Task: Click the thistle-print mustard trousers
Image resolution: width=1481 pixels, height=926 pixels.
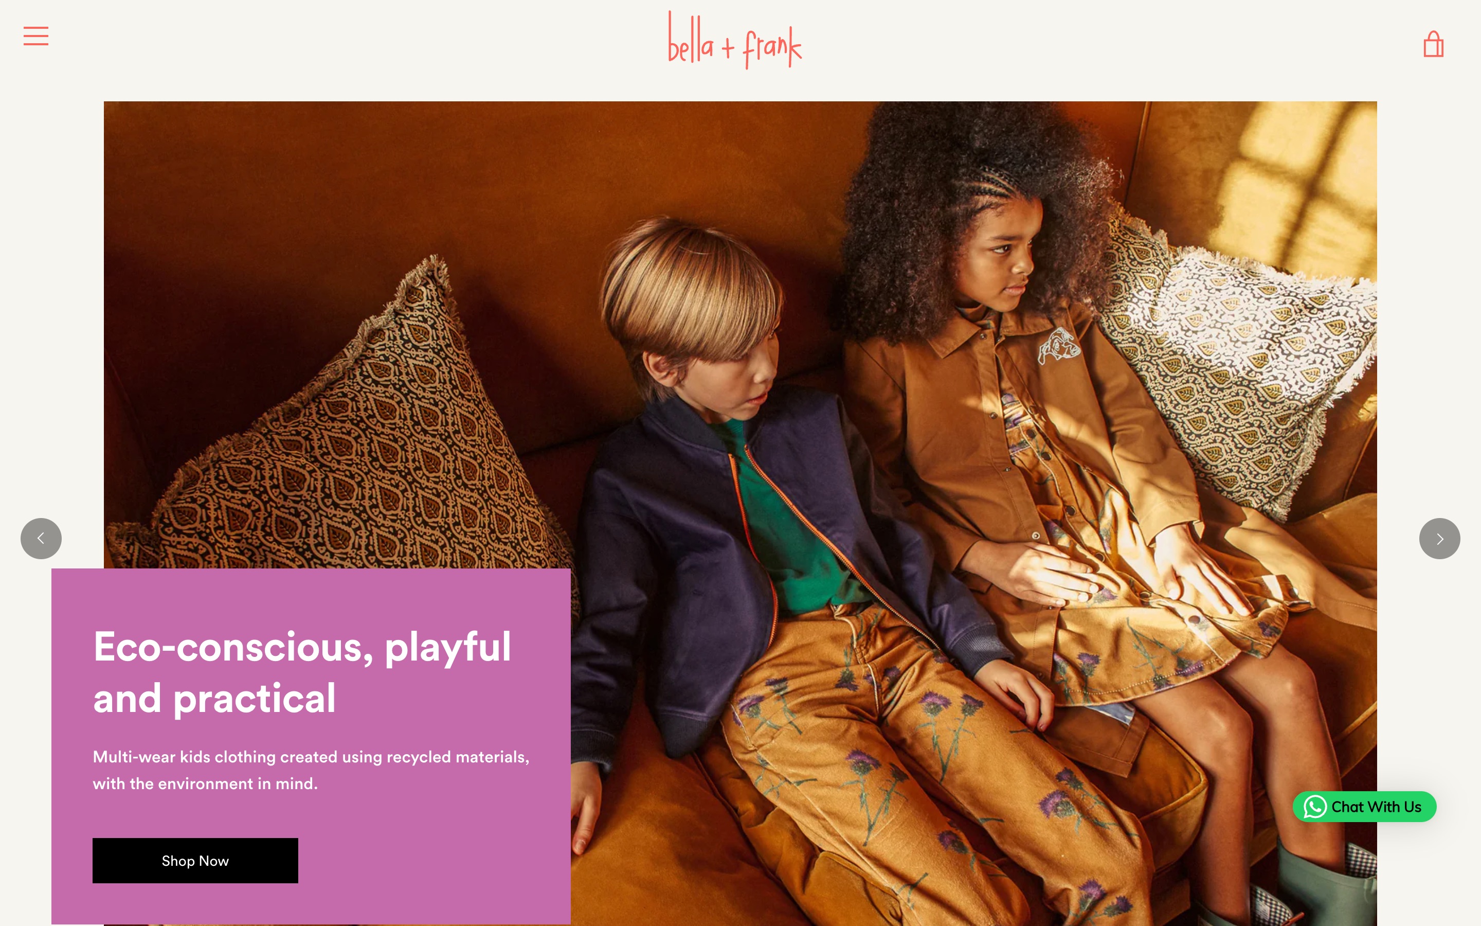Action: (x=918, y=765)
